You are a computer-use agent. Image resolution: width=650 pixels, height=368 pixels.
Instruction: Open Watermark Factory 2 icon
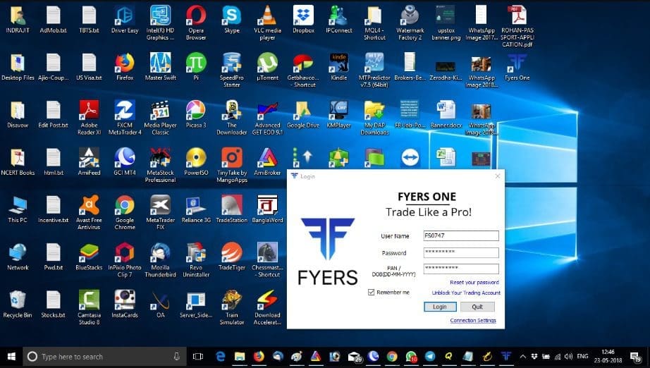tap(410, 23)
